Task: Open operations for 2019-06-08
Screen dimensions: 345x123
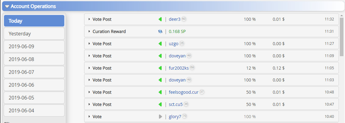Action: click(x=34, y=59)
